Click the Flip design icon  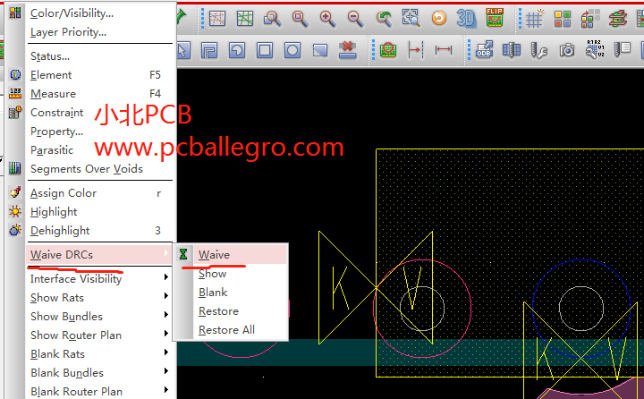click(494, 18)
